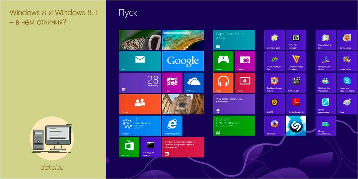Image resolution: width=358 pixels, height=179 pixels.
Task: Click the Пуск heading text
Action: coord(128,13)
